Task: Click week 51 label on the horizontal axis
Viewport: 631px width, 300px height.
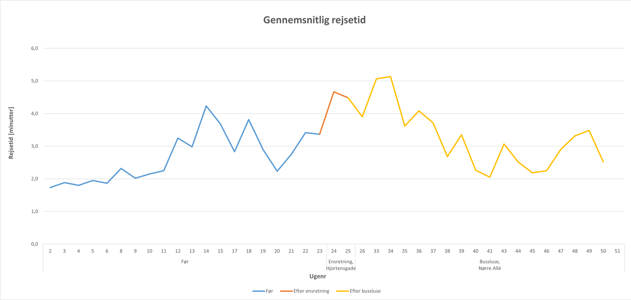Action: (617, 251)
